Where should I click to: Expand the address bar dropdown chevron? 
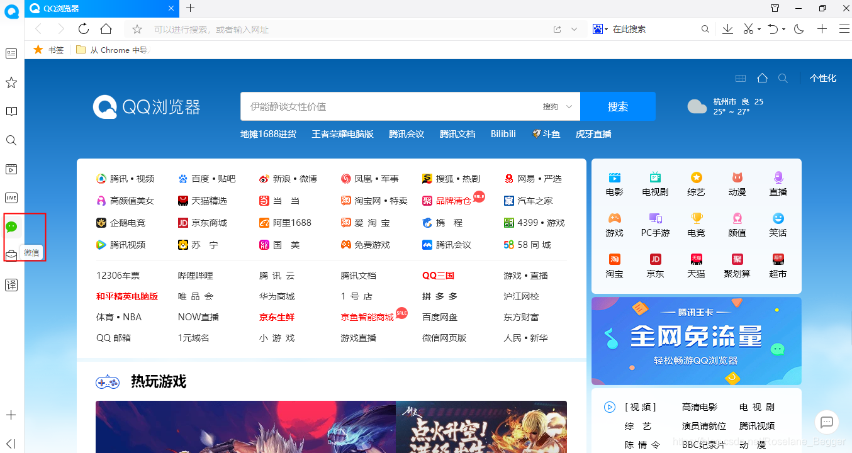coord(574,30)
